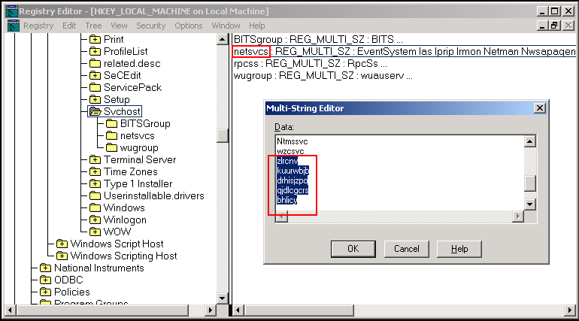Open the Registry menu
579x321 pixels.
tap(38, 26)
